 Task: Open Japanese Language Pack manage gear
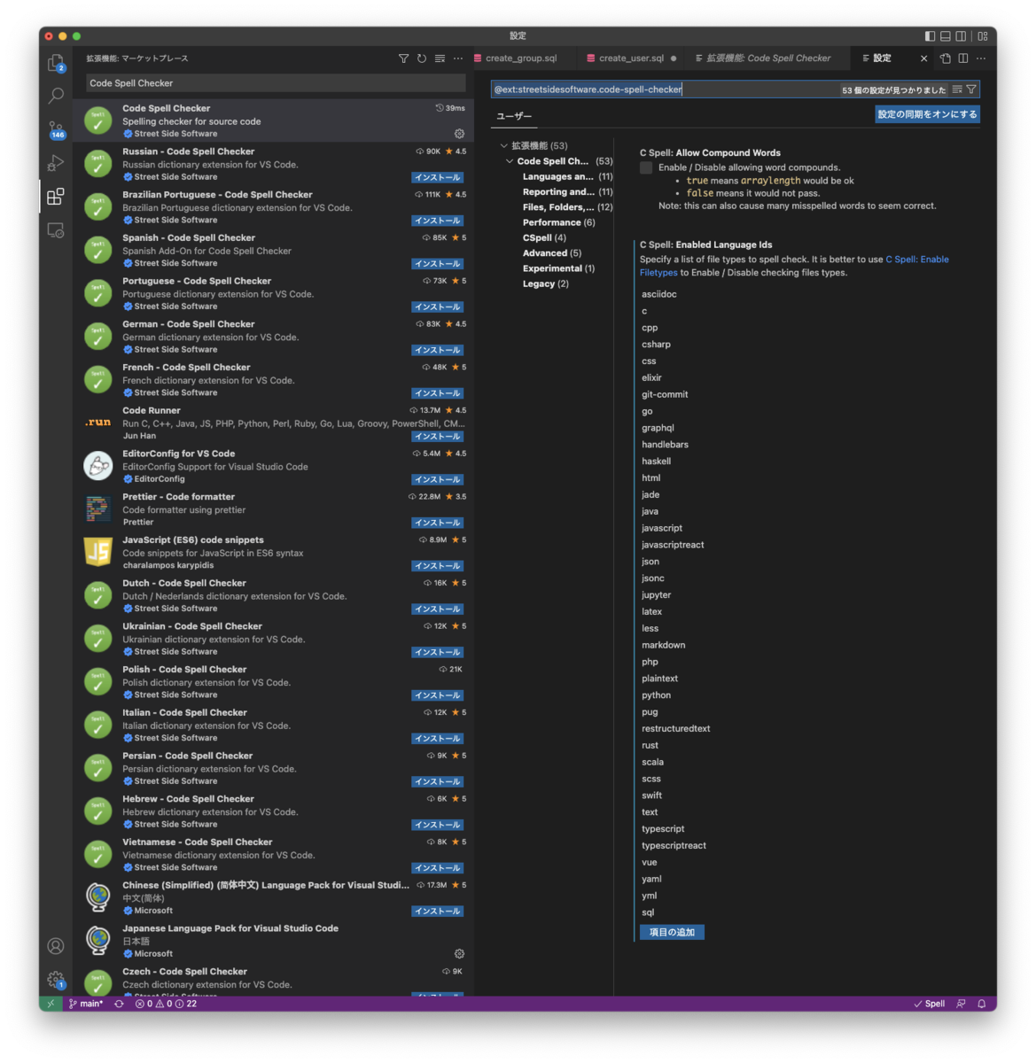pos(459,954)
